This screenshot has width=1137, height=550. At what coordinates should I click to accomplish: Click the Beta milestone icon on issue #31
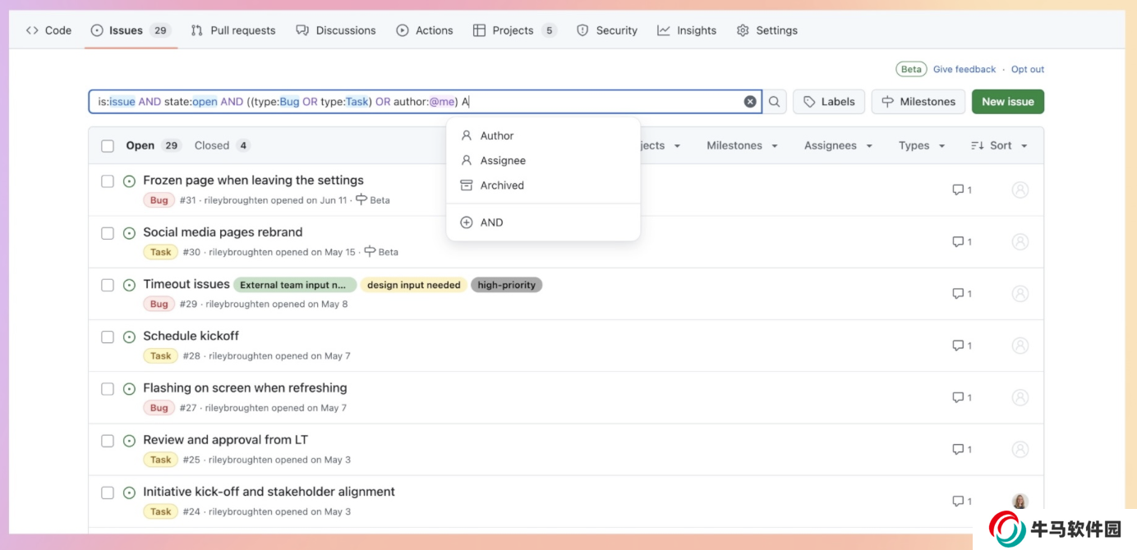pos(361,199)
